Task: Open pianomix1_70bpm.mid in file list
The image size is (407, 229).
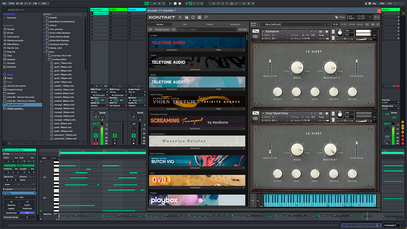Action: pos(65,135)
